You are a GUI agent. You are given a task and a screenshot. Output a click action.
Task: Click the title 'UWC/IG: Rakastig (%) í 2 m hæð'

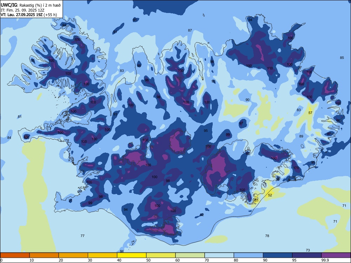tap(31, 5)
